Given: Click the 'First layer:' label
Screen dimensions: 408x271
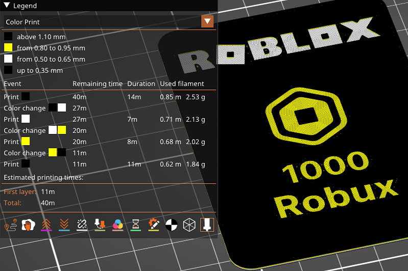Looking at the screenshot, I should click(x=20, y=192).
